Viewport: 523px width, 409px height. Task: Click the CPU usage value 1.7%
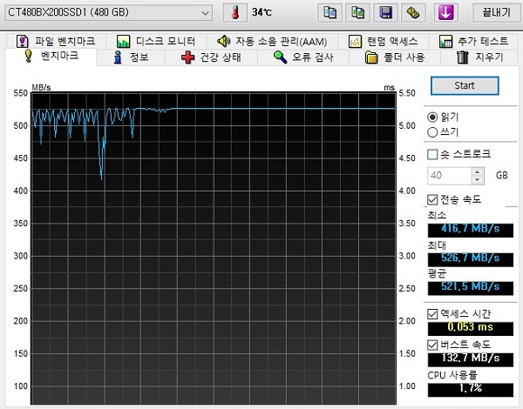click(471, 389)
